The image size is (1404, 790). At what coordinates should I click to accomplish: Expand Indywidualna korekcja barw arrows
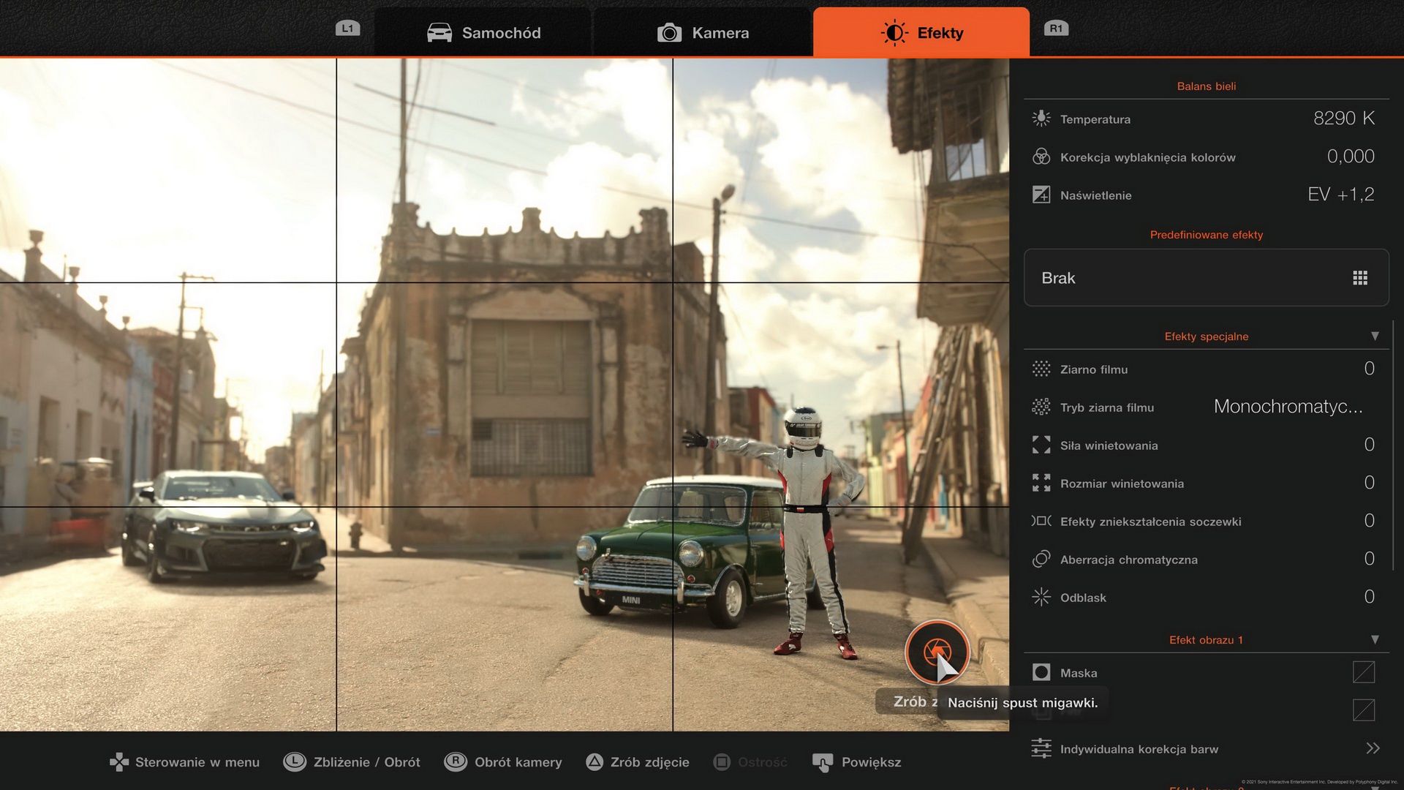point(1373,748)
